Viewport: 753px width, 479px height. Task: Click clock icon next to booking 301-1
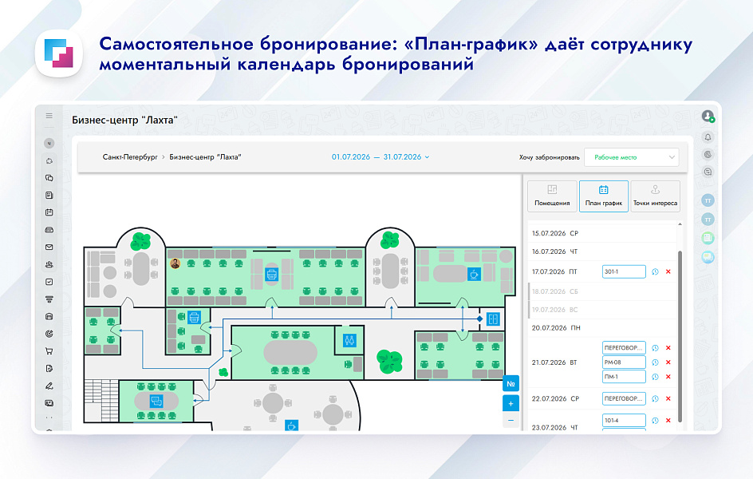click(655, 272)
